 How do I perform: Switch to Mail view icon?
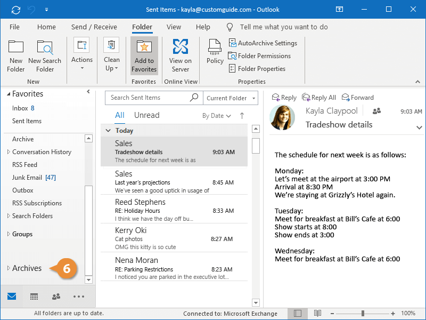point(12,297)
